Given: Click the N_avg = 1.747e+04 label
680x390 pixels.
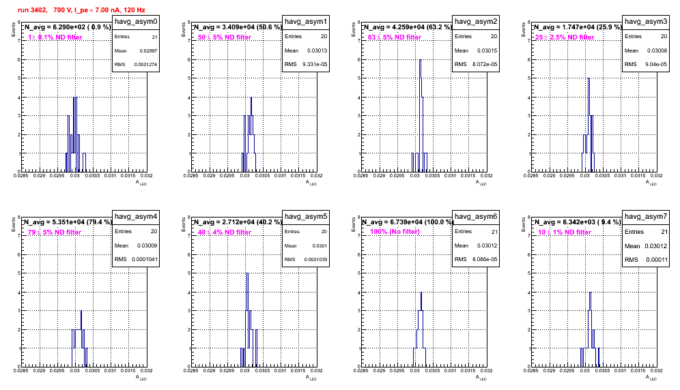Looking at the screenshot, I should click(x=578, y=27).
